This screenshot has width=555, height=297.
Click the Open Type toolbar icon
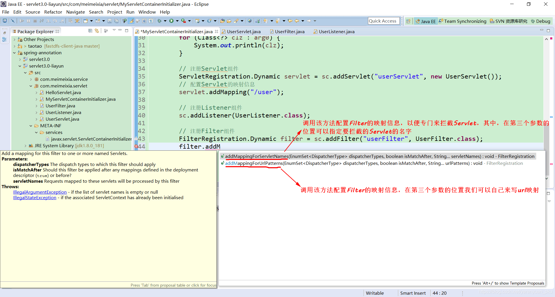(223, 21)
